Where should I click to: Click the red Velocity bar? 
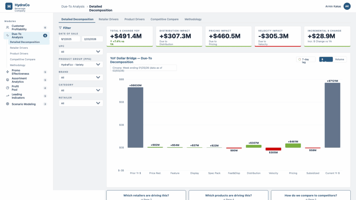click(273, 149)
